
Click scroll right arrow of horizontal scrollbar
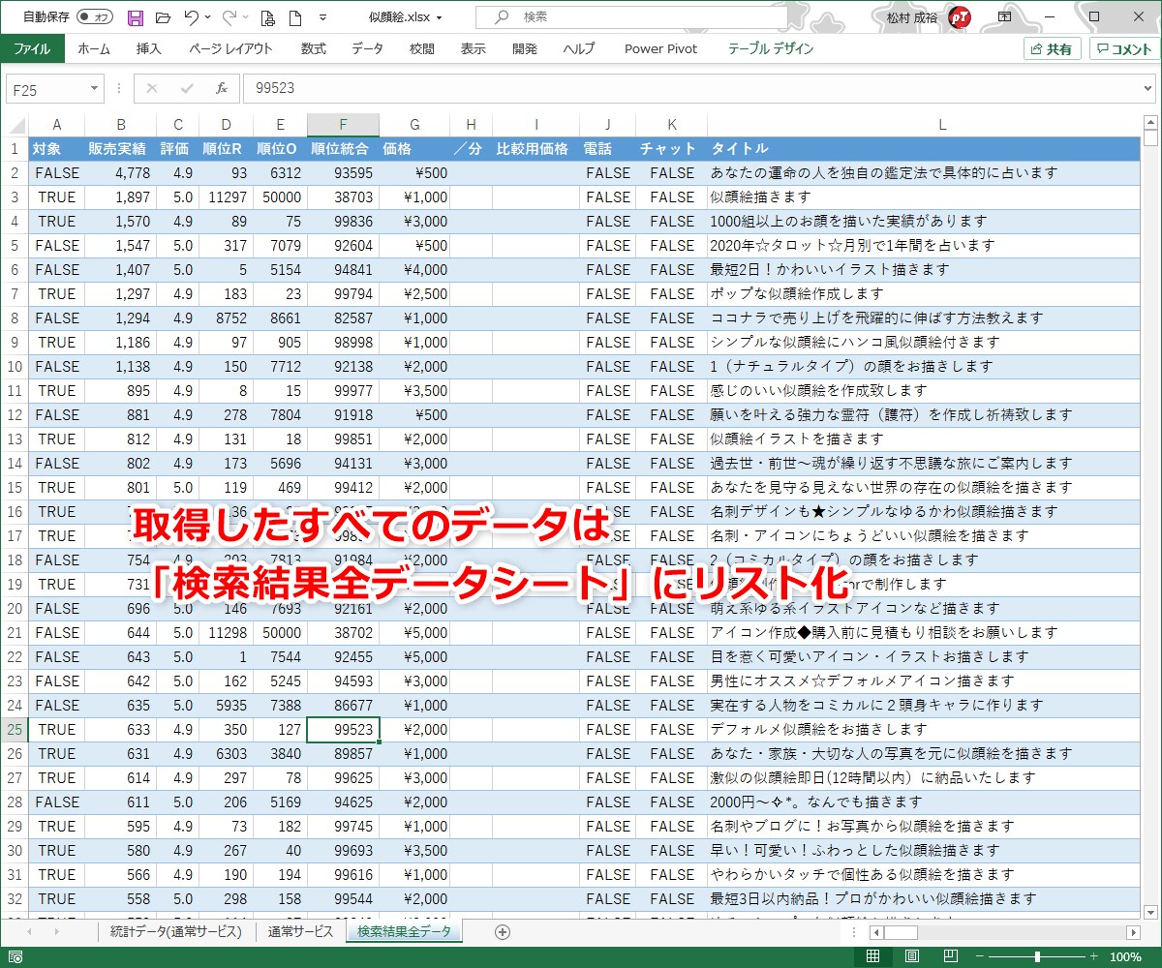[1133, 932]
